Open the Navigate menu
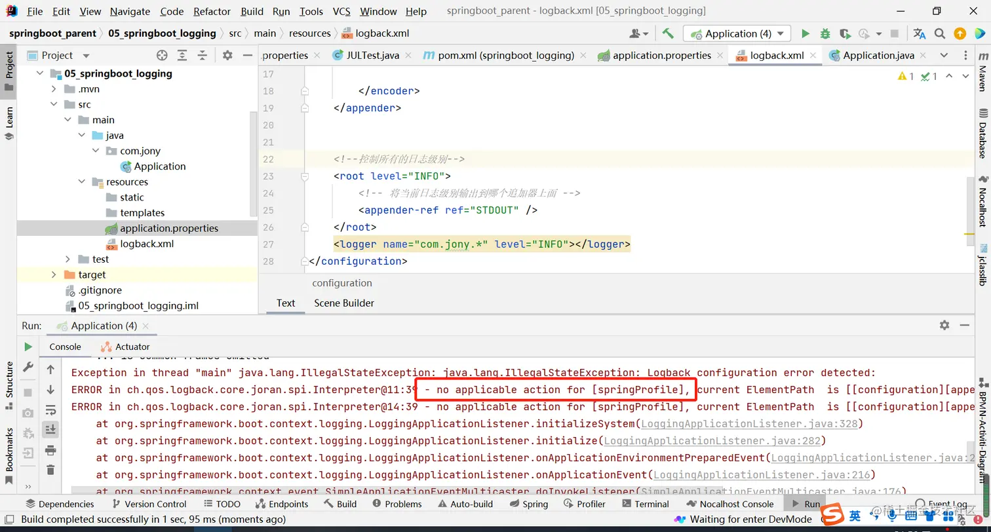991x532 pixels. coord(130,11)
